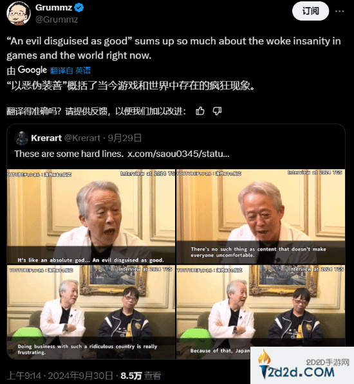Screen dimensions: 354x384
Task: Open Grummz profile avatar
Action: [x=19, y=13]
